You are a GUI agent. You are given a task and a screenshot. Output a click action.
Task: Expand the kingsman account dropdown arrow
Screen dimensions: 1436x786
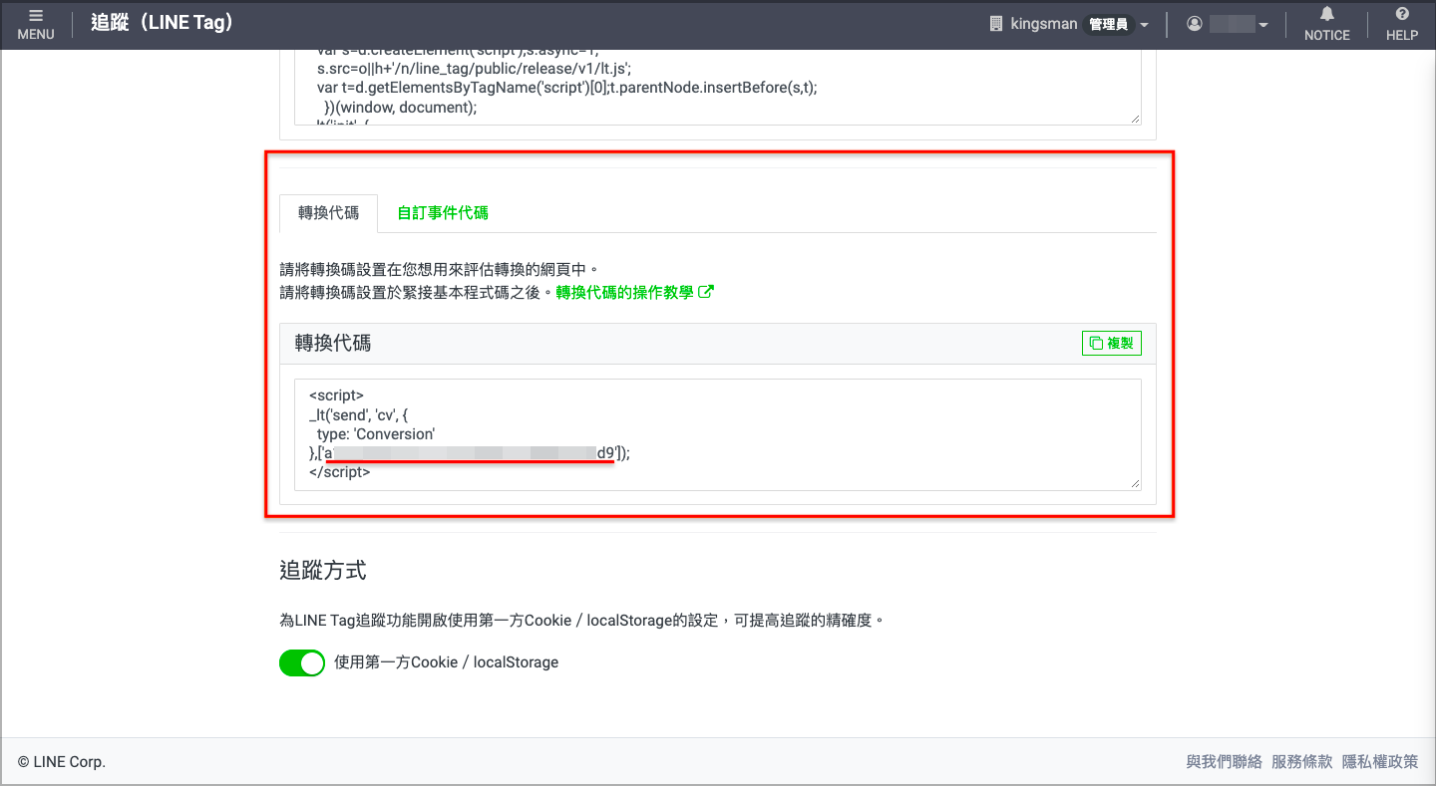pyautogui.click(x=1144, y=25)
